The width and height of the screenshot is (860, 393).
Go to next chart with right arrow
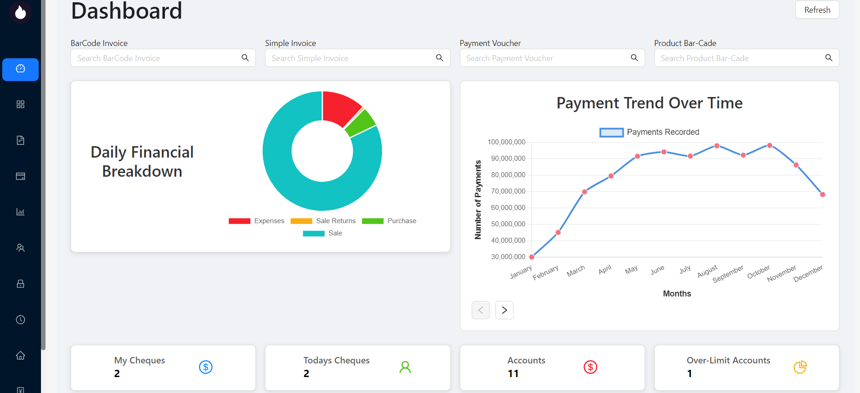[x=504, y=310]
